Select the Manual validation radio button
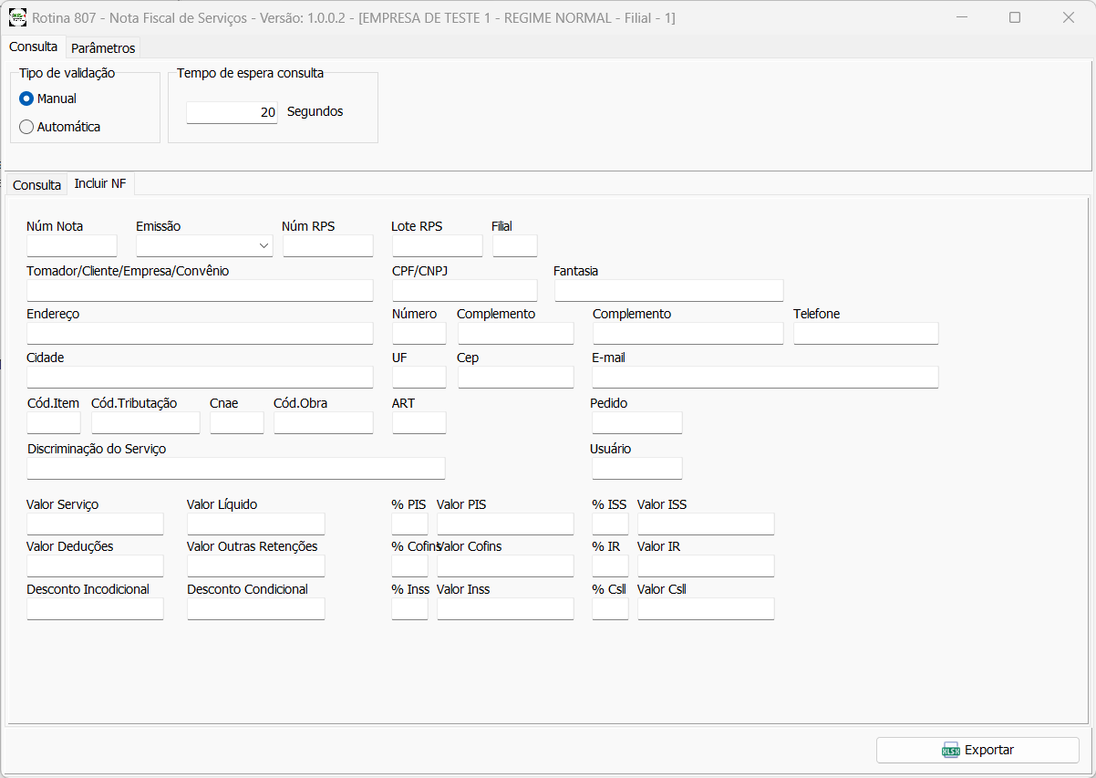Screen dimensions: 1096x778 [26, 99]
